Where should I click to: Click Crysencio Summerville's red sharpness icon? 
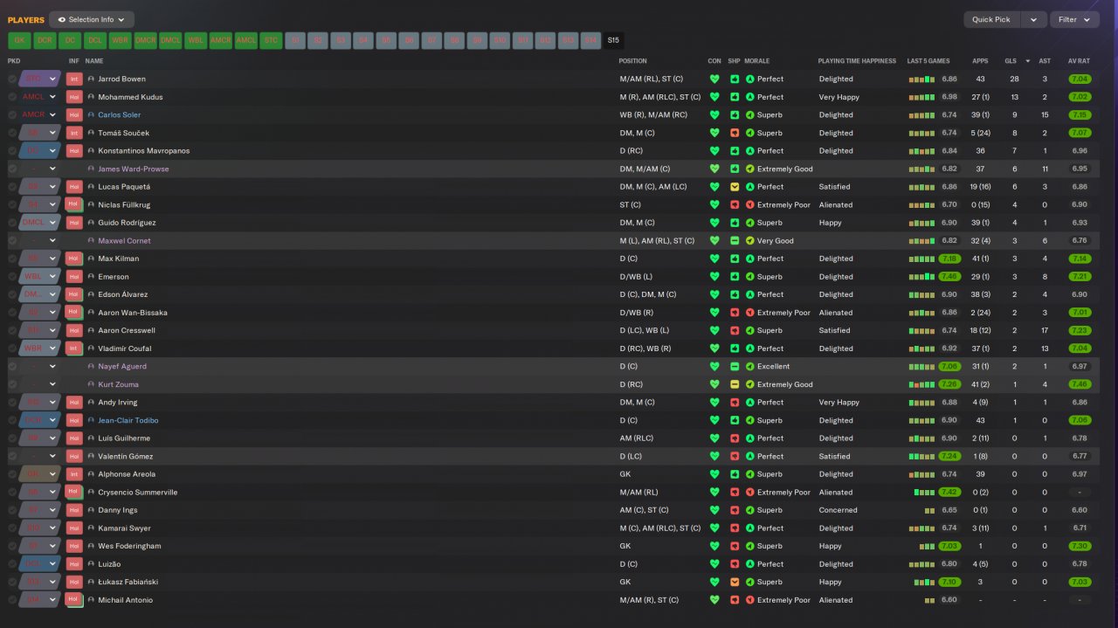[x=735, y=492]
